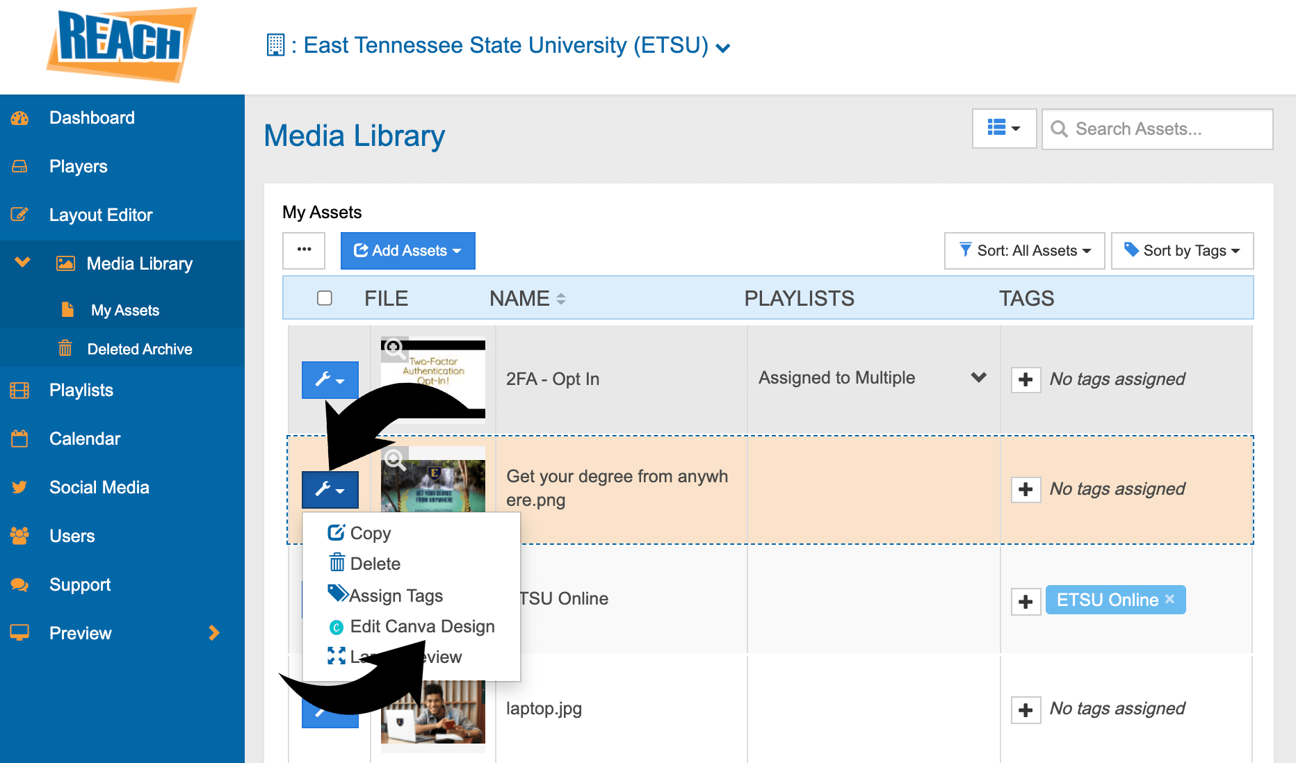This screenshot has height=763, width=1296.
Task: Choose Edit Canva Design from the context menu
Action: click(422, 626)
